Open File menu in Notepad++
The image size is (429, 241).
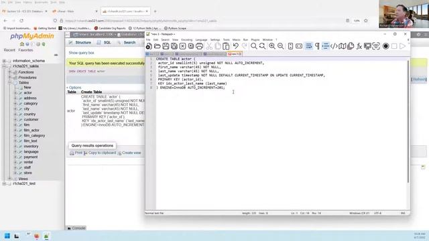pos(148,39)
